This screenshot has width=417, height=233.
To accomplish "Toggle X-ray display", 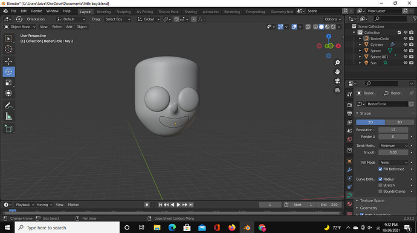I will [308, 26].
